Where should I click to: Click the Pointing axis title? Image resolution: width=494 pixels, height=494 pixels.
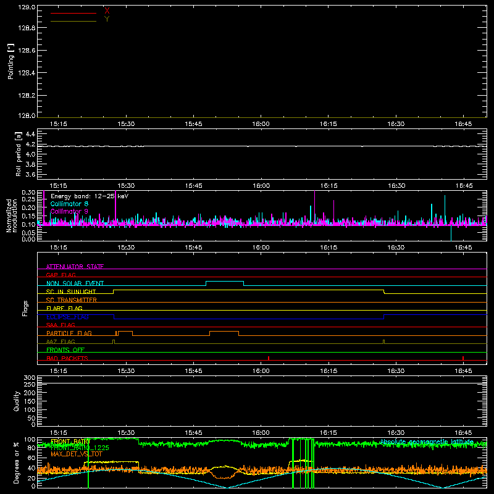pyautogui.click(x=11, y=61)
